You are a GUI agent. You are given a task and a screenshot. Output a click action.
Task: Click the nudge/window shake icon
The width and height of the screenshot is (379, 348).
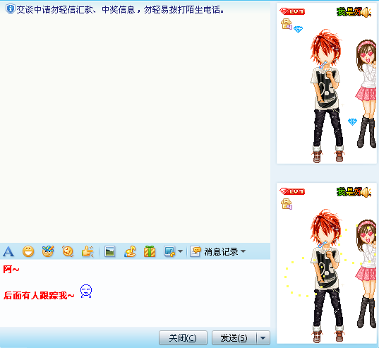(x=68, y=251)
